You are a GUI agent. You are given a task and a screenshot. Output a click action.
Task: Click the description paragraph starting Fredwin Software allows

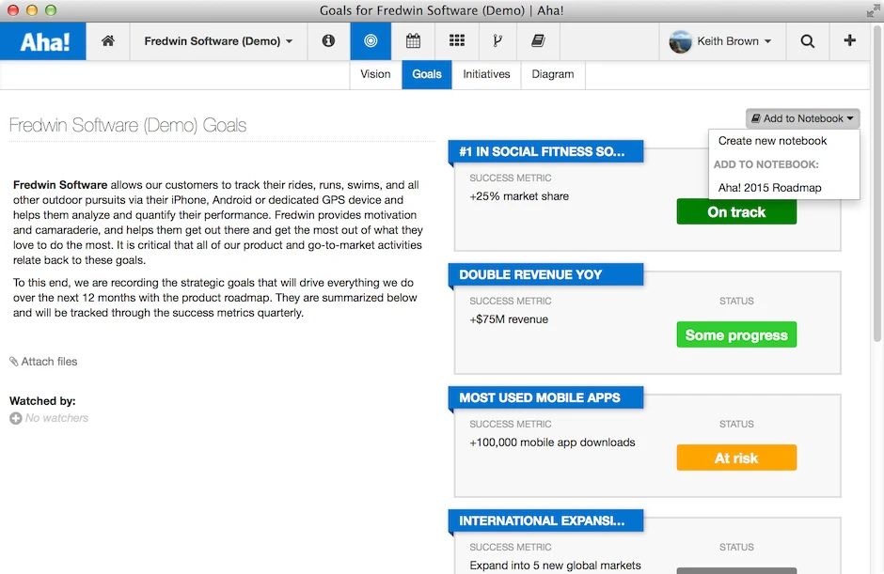(x=218, y=223)
